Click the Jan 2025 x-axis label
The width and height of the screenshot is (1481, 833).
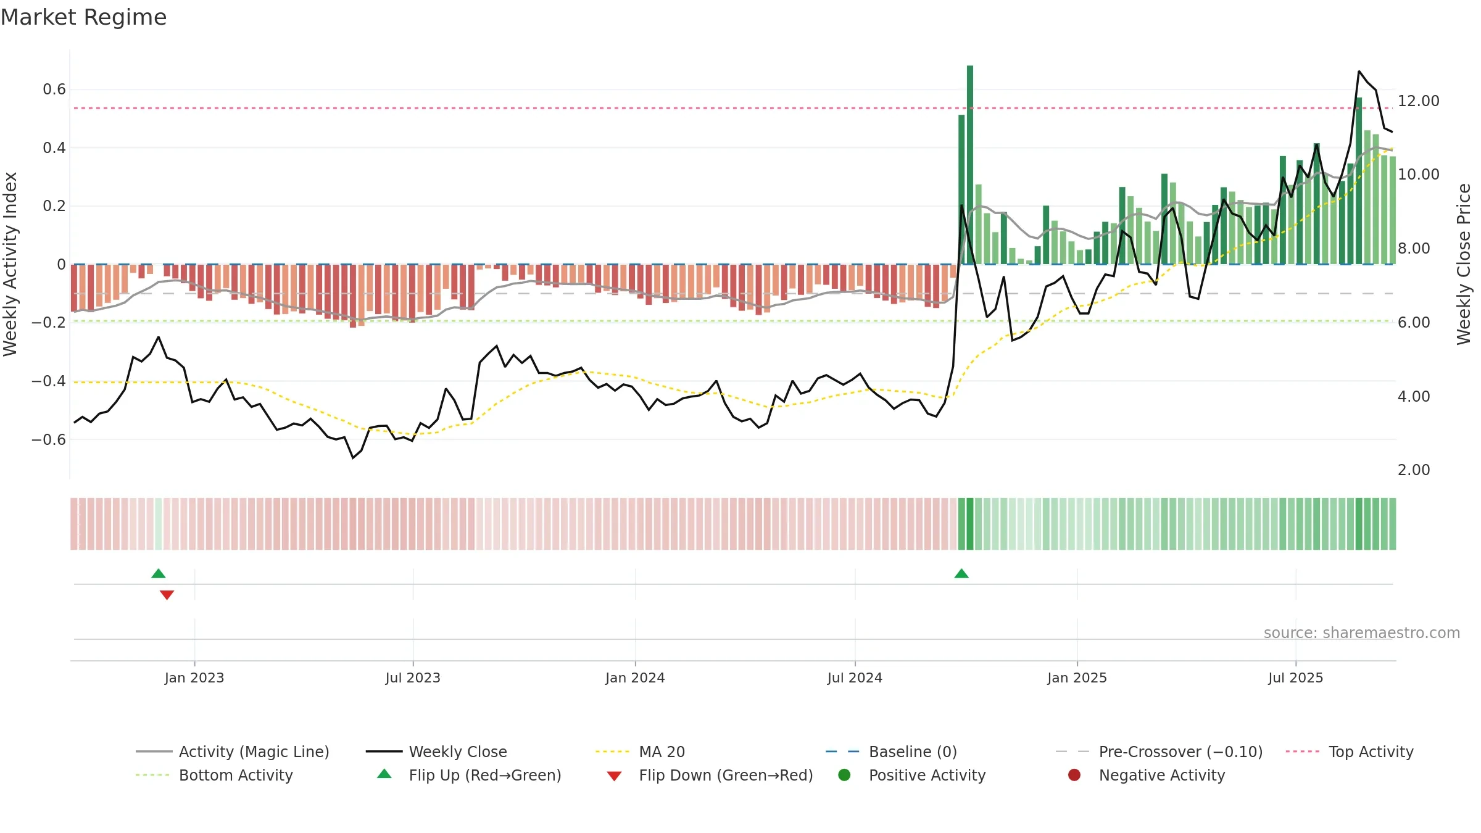click(1077, 678)
